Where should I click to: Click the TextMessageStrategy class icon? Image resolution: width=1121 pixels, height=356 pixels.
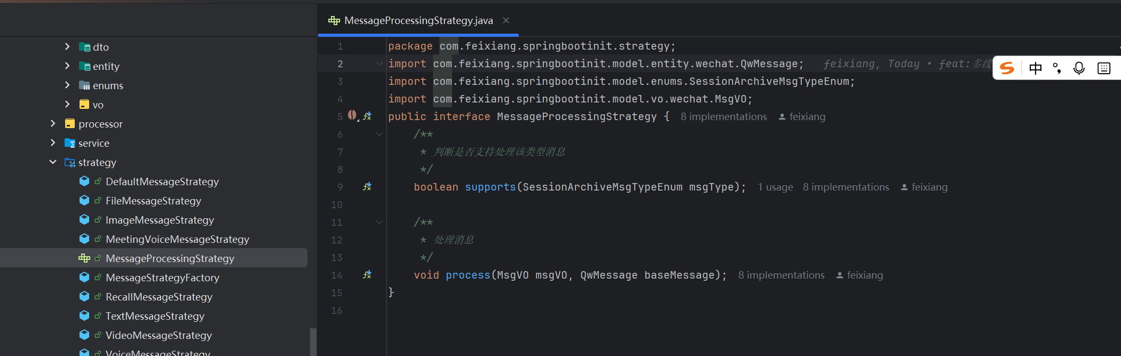(x=84, y=316)
